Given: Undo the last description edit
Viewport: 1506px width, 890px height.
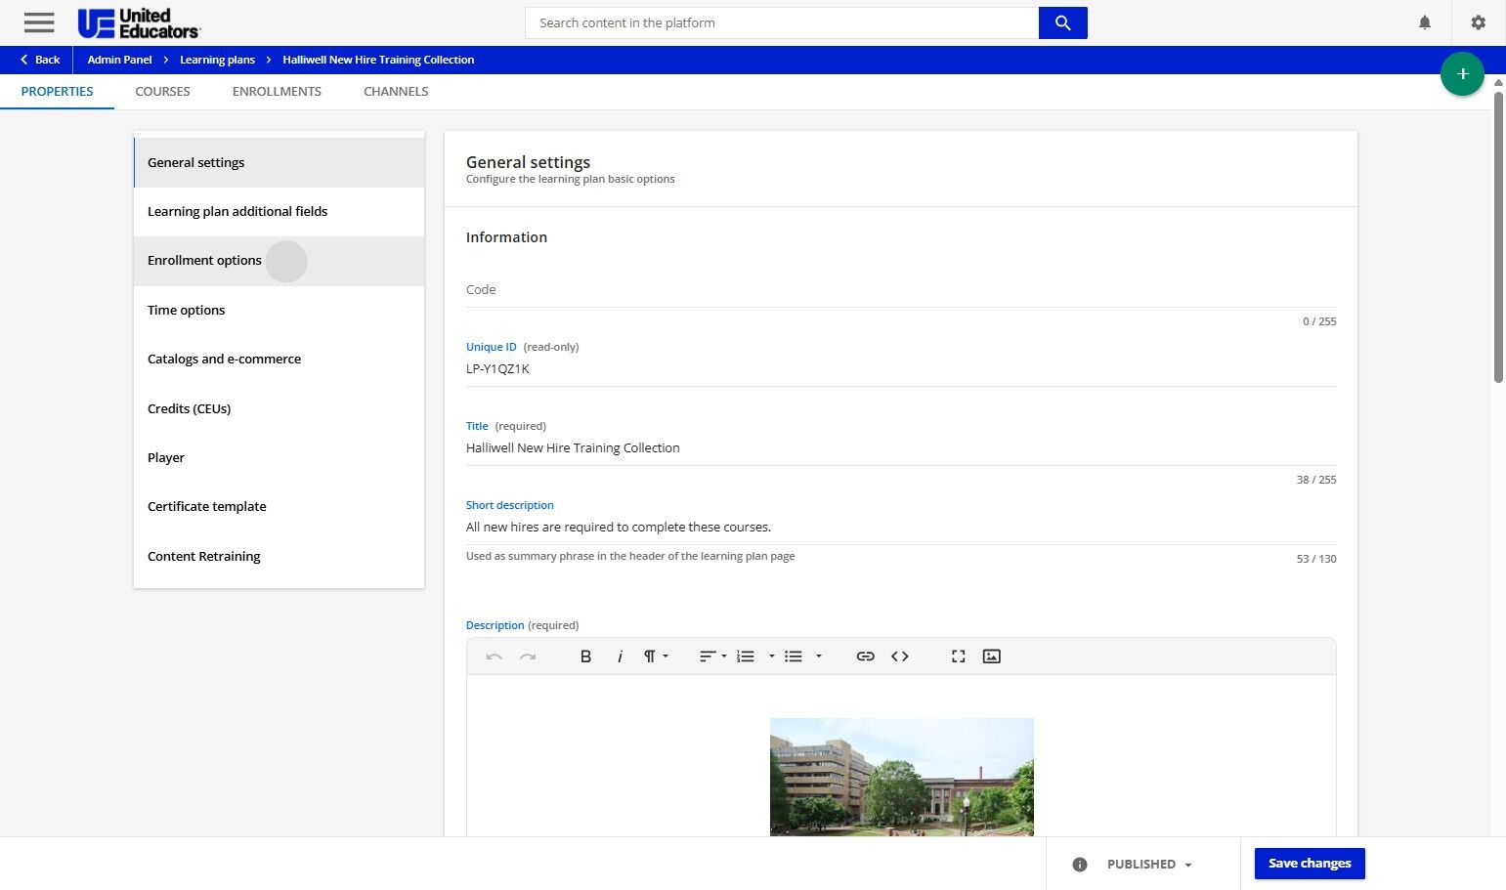Looking at the screenshot, I should [495, 657].
